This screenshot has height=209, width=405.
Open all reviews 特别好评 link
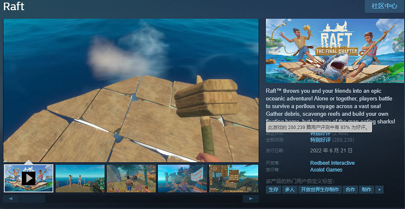pos(320,140)
